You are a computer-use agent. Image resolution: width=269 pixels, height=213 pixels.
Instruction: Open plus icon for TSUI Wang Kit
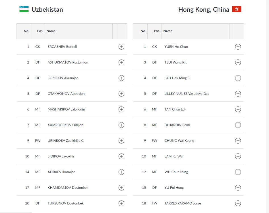tap(238, 62)
